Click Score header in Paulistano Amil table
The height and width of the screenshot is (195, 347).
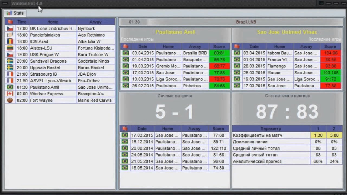(x=219, y=47)
